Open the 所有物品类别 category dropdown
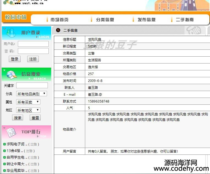 pos(32,94)
